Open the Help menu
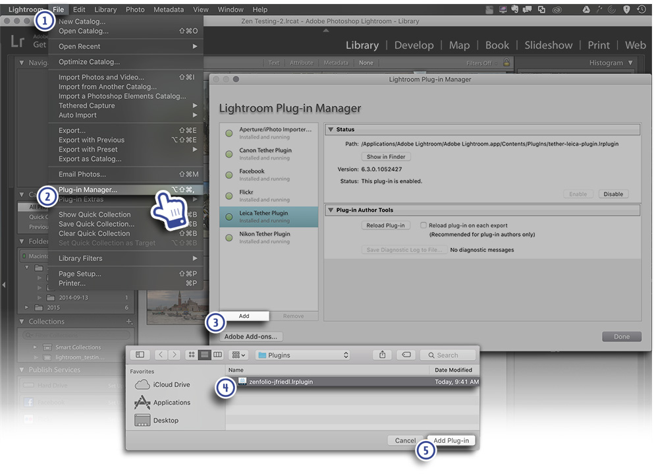This screenshot has height=474, width=656. pyautogui.click(x=260, y=9)
